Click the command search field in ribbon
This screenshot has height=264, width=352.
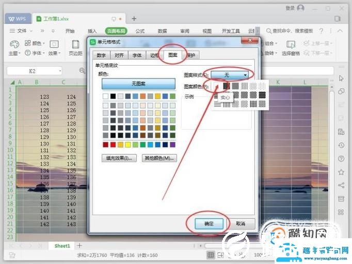click(290, 31)
